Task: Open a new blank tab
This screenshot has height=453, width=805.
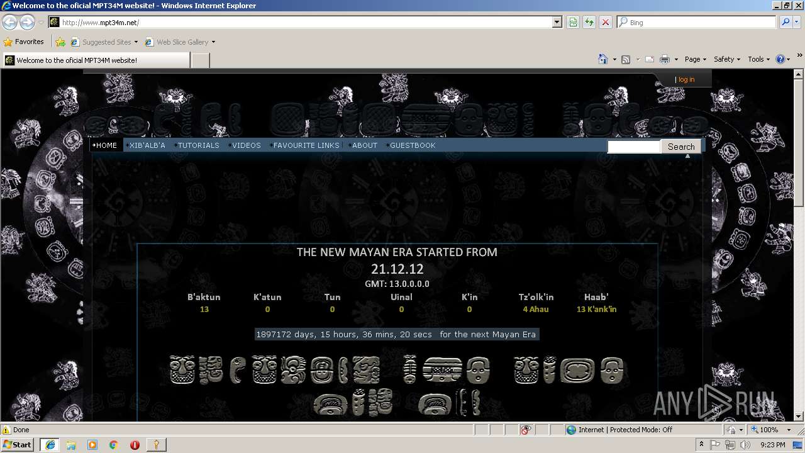Action: (200, 60)
